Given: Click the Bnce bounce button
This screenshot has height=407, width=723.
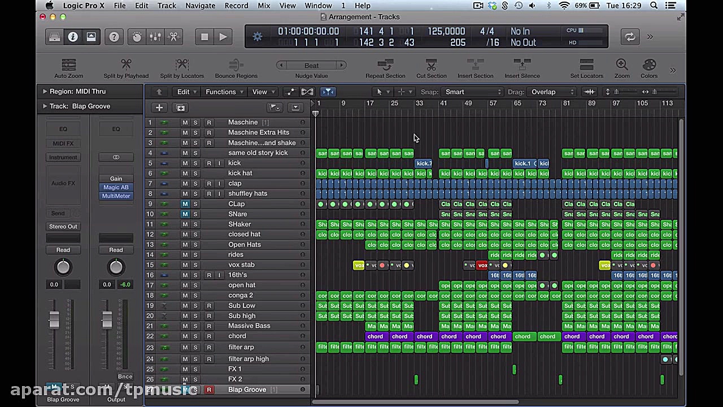Looking at the screenshot, I should 125,376.
